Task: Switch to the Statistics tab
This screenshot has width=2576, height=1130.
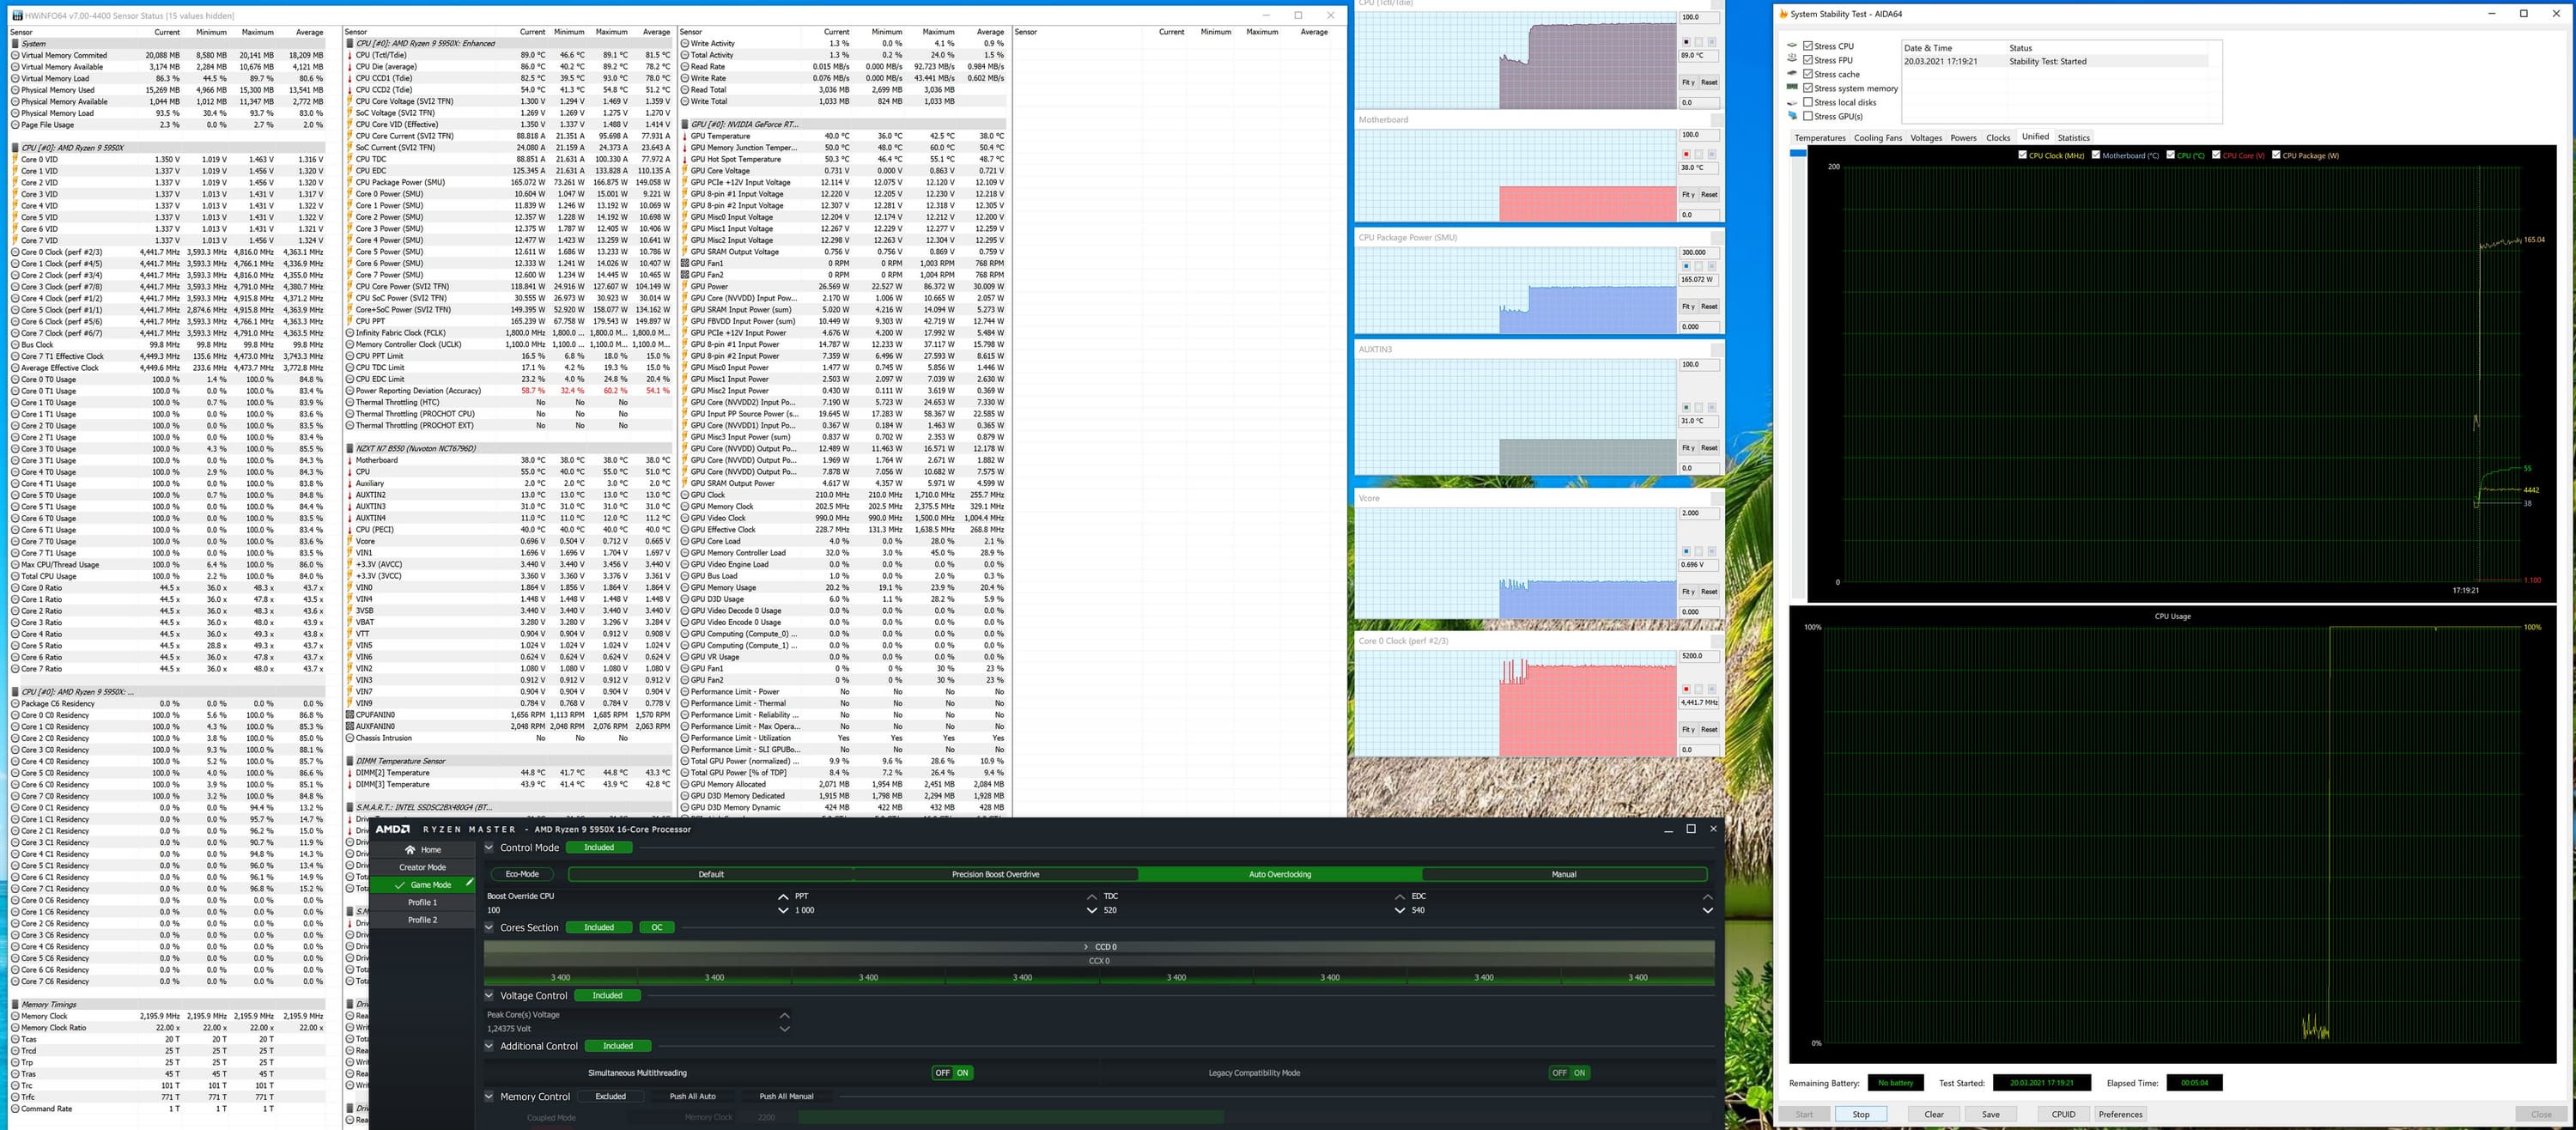Action: tap(2073, 138)
